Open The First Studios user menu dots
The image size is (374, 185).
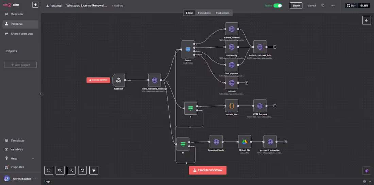(35, 179)
